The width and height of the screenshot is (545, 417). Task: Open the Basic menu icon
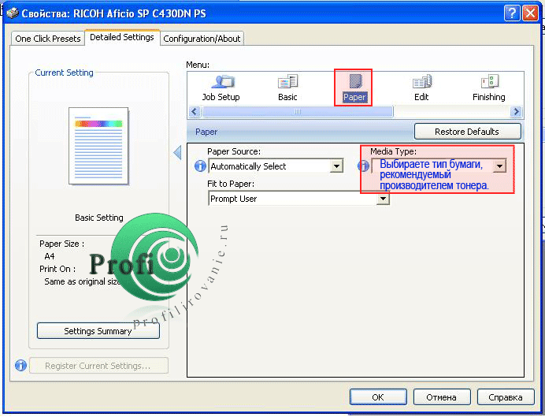(x=287, y=87)
